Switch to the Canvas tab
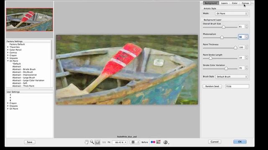This screenshot has width=268, height=150. click(x=245, y=3)
